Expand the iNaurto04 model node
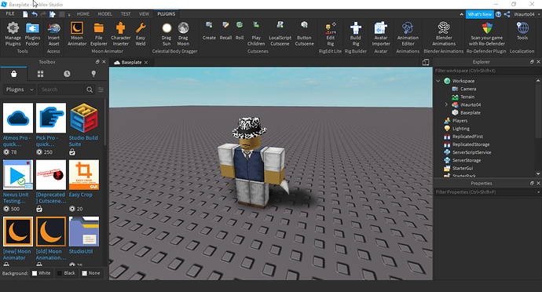 (x=446, y=104)
